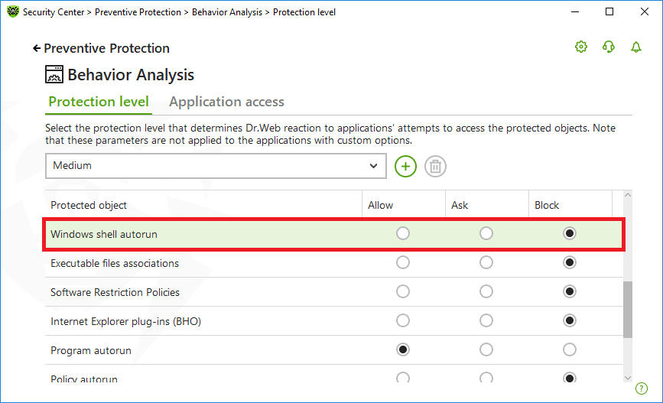Set Internet Explorer plug-ins to Ask
The image size is (663, 403).
click(486, 320)
